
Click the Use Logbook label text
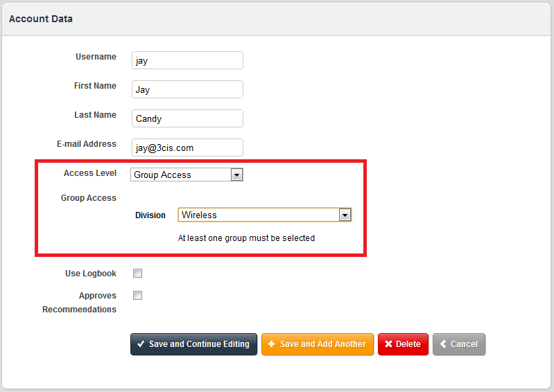tap(91, 274)
